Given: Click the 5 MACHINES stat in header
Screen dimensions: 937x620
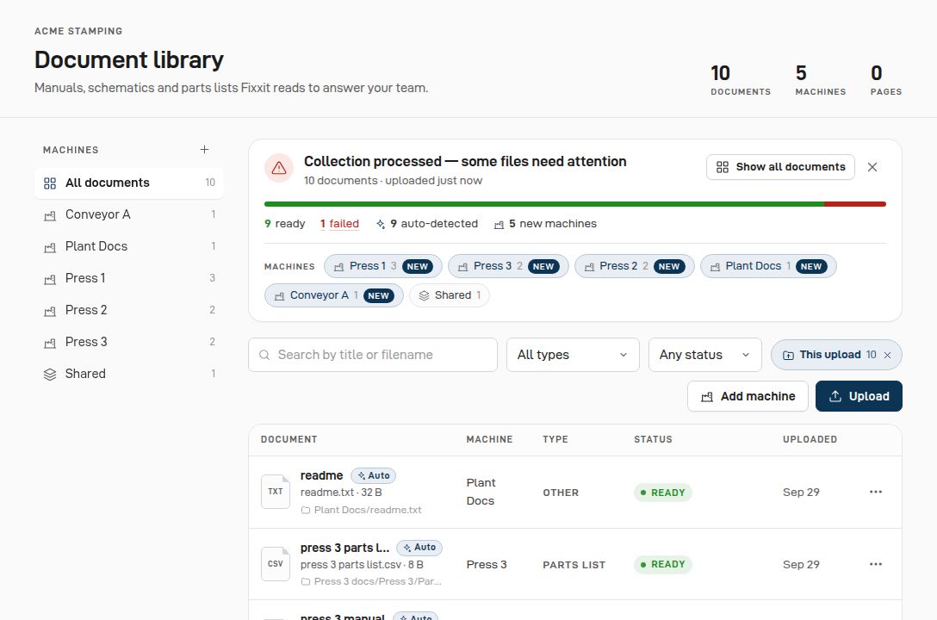Looking at the screenshot, I should 821,80.
